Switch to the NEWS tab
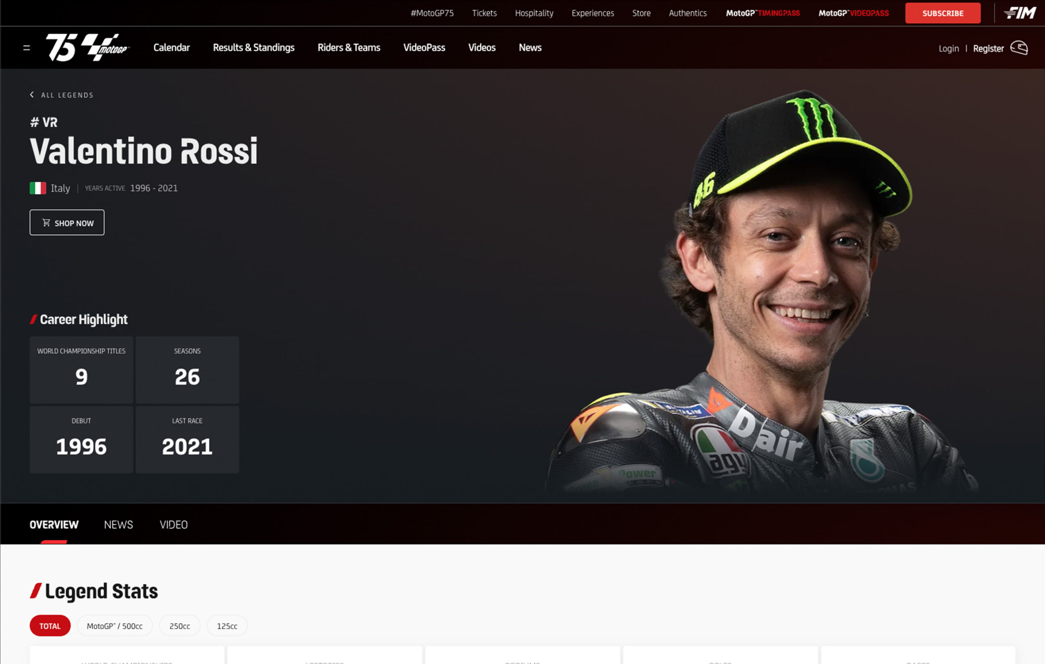 [x=118, y=525]
